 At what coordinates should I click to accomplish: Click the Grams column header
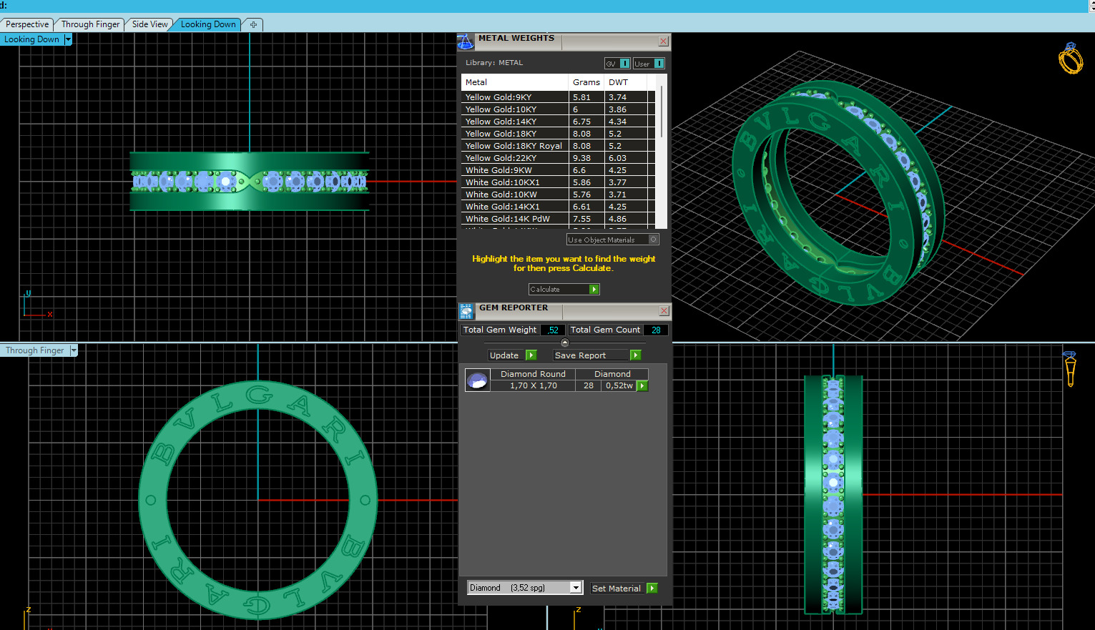[x=586, y=82]
